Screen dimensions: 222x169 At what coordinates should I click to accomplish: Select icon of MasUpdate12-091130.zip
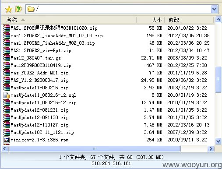(7, 117)
